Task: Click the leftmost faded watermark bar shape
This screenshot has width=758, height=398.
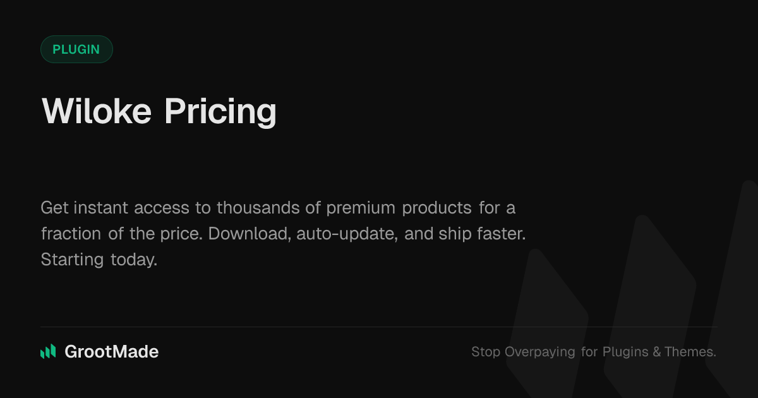Action: coord(547,316)
